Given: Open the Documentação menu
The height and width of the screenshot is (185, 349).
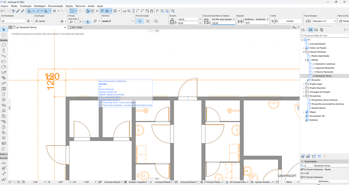Looking at the screenshot, I should pos(56,6).
